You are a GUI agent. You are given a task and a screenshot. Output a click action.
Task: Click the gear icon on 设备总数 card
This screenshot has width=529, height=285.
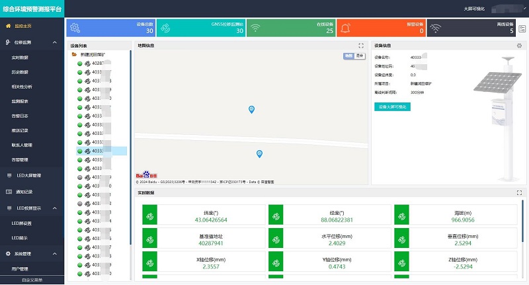75,28
